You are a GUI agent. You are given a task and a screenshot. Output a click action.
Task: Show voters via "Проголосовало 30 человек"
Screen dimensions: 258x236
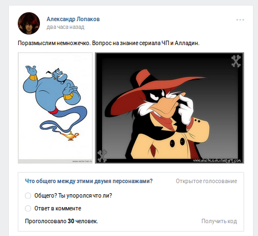pos(62,221)
